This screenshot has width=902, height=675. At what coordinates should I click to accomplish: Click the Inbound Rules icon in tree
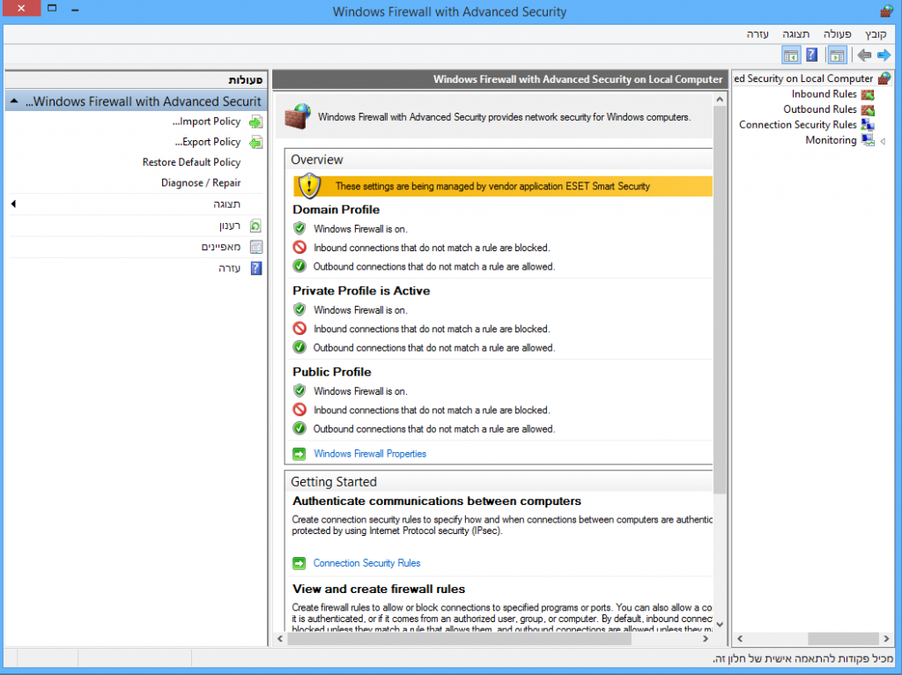(x=868, y=94)
